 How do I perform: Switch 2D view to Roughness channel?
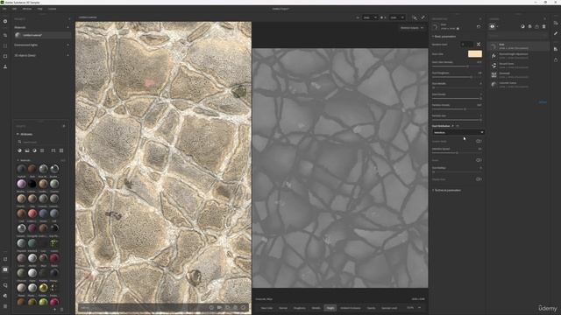tap(300, 308)
